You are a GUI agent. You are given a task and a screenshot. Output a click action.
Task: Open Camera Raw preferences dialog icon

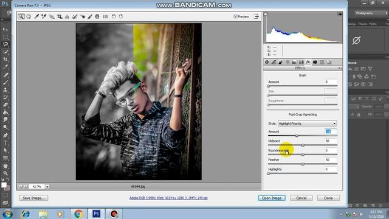tap(105, 16)
